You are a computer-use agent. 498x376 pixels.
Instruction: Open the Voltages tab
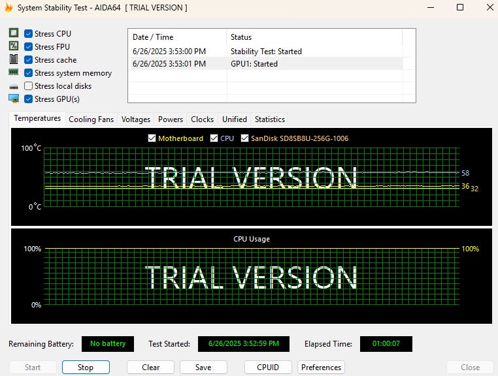click(136, 119)
